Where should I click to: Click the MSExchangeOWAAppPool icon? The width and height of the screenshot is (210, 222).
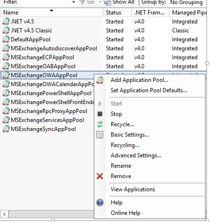click(6, 75)
